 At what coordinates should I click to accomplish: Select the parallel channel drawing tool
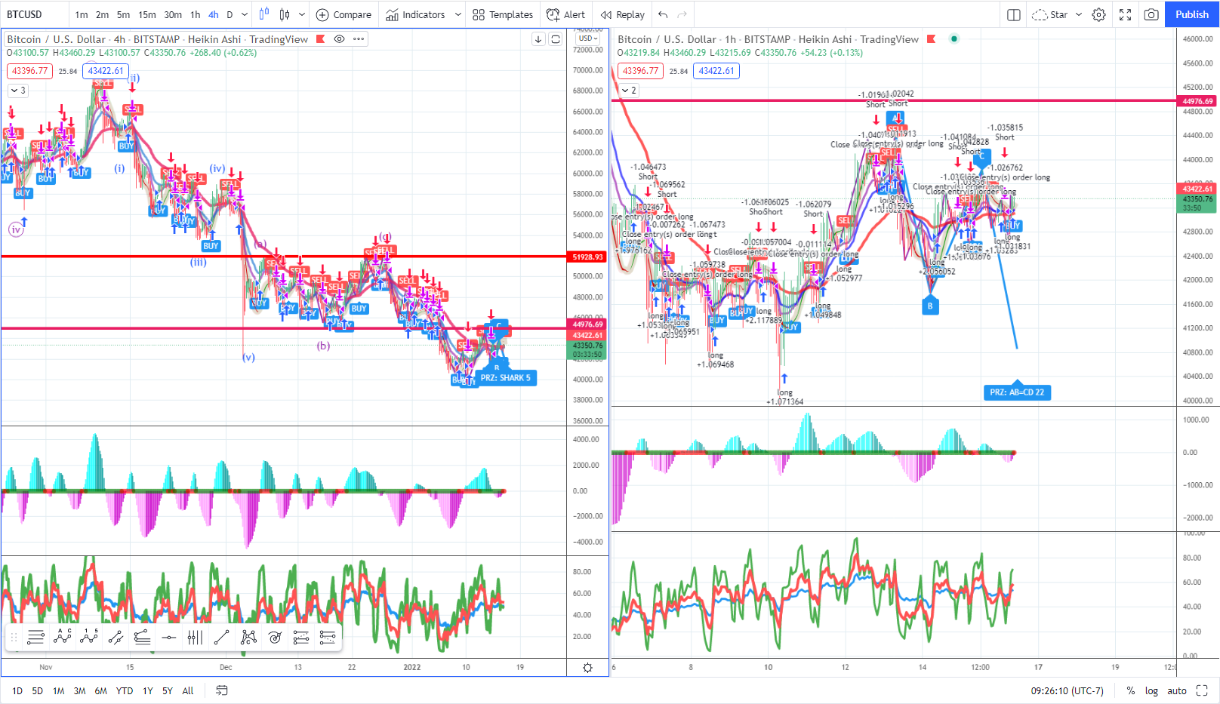(116, 638)
